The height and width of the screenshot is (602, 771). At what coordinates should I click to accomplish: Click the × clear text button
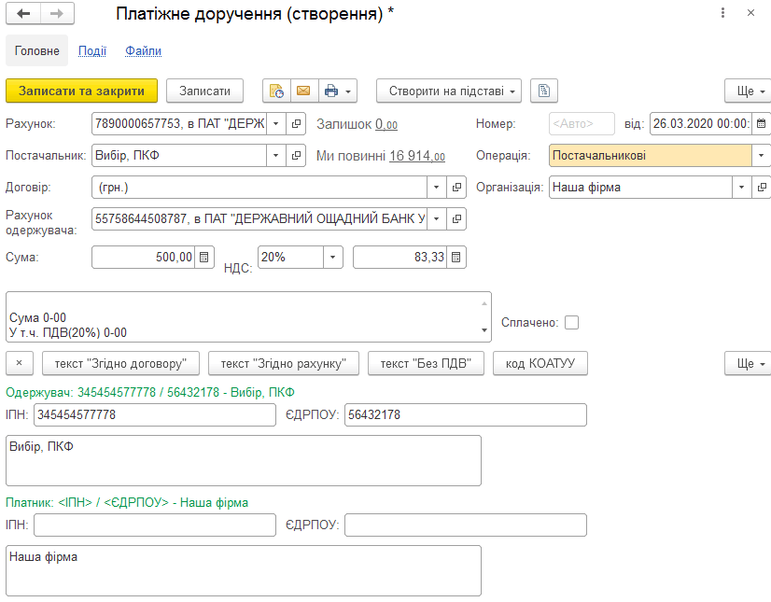click(x=20, y=363)
